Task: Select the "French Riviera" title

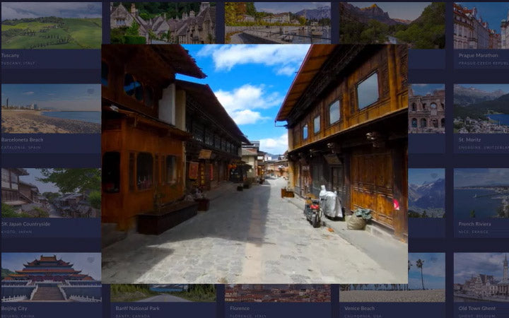Action: (x=474, y=224)
